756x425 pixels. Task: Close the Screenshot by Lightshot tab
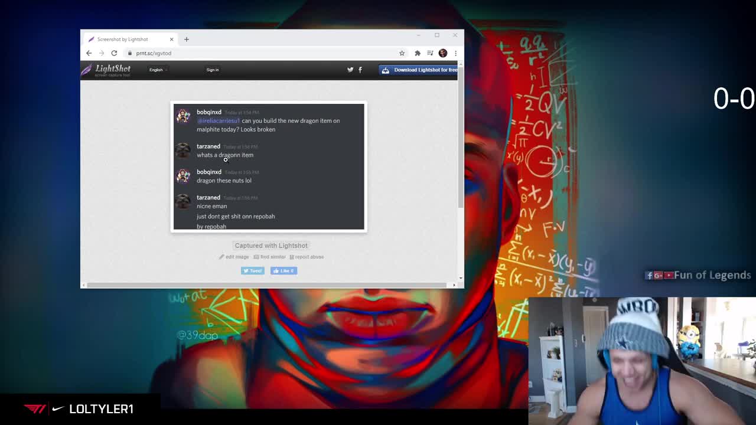(x=171, y=40)
